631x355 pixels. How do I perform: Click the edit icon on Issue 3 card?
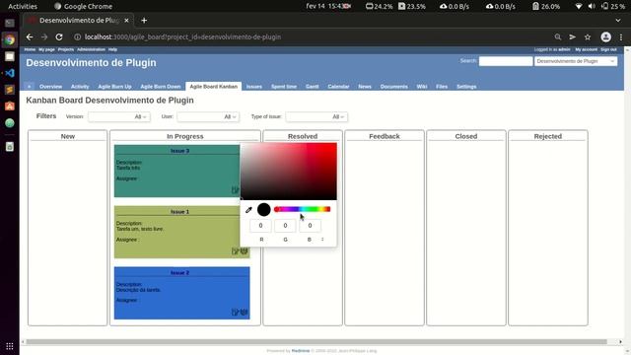236,190
